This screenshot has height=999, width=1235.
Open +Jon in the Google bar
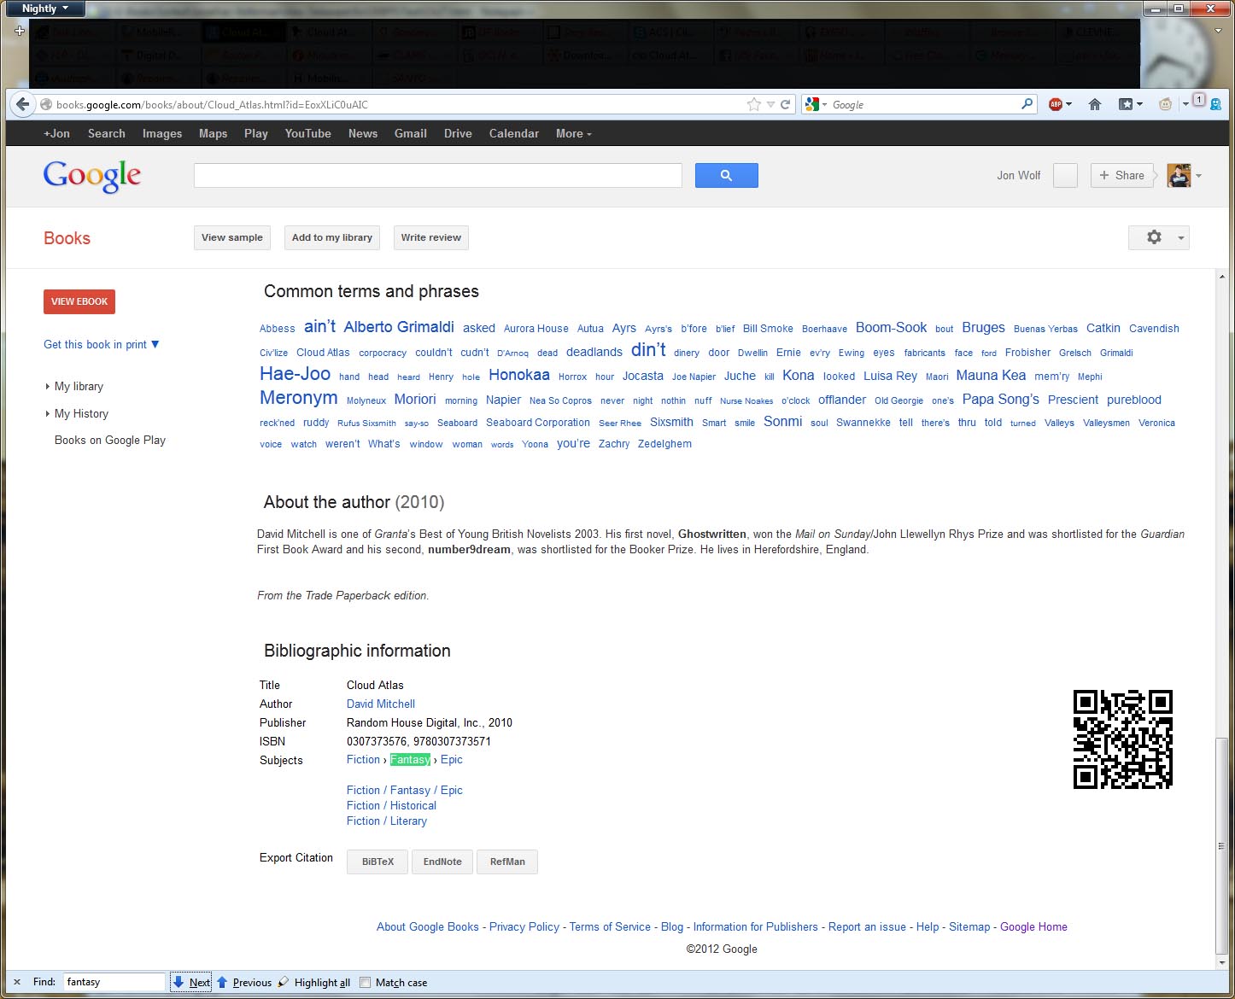click(56, 133)
